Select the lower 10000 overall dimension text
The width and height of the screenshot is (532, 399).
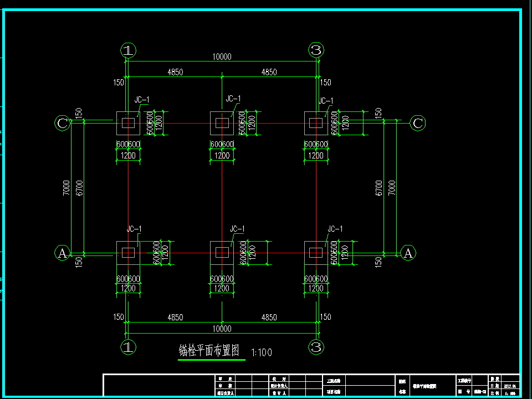point(222,329)
